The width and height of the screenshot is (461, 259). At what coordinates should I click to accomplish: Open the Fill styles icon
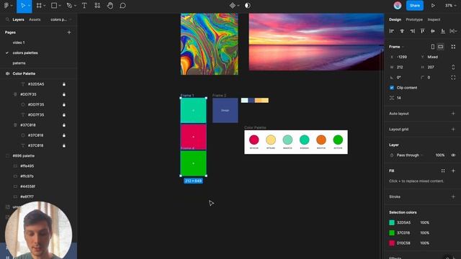pos(443,171)
